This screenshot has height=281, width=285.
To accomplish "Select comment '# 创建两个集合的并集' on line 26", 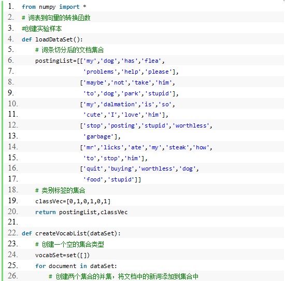I will tap(80, 277).
